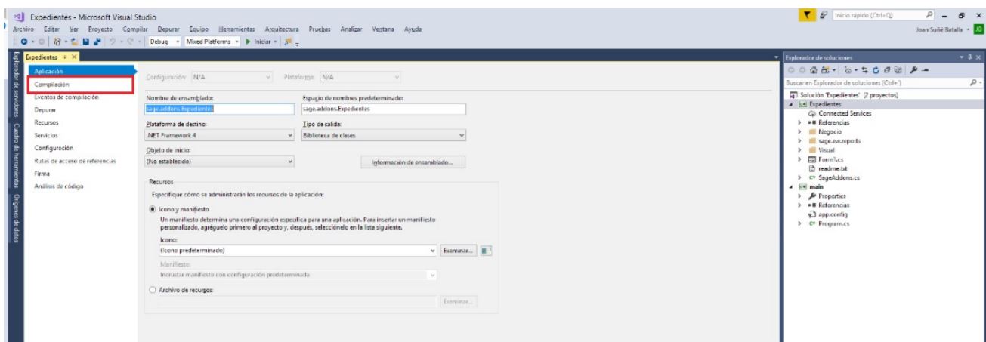Click the save toolbar icon
The image size is (986, 342).
[86, 42]
